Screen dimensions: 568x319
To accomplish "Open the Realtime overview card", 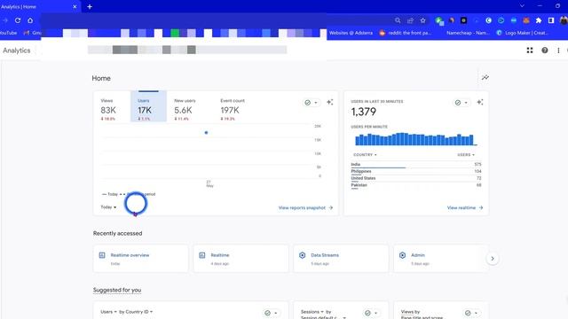I will (140, 259).
